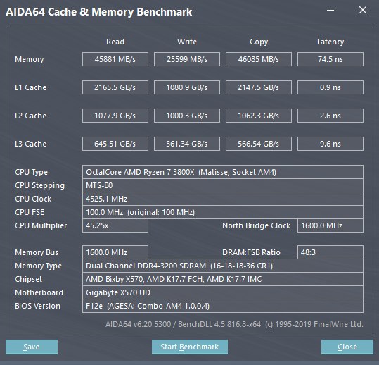This screenshot has width=379, height=365.
Task: Click the Memory Type label
Action: pyautogui.click(x=38, y=266)
